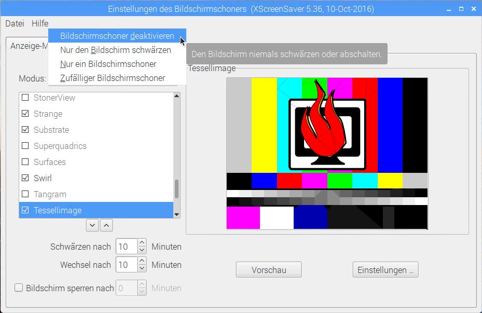Increase the Schwärzen nach minutes
482x313 pixels.
click(x=142, y=243)
